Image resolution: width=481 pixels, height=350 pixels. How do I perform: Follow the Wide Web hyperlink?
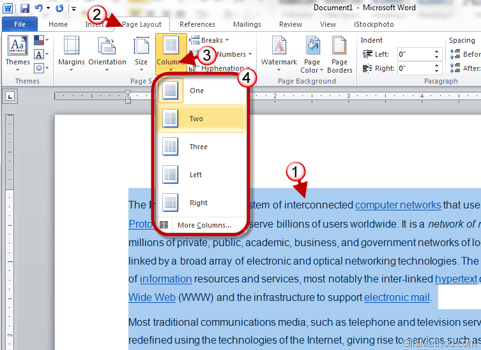pos(152,297)
